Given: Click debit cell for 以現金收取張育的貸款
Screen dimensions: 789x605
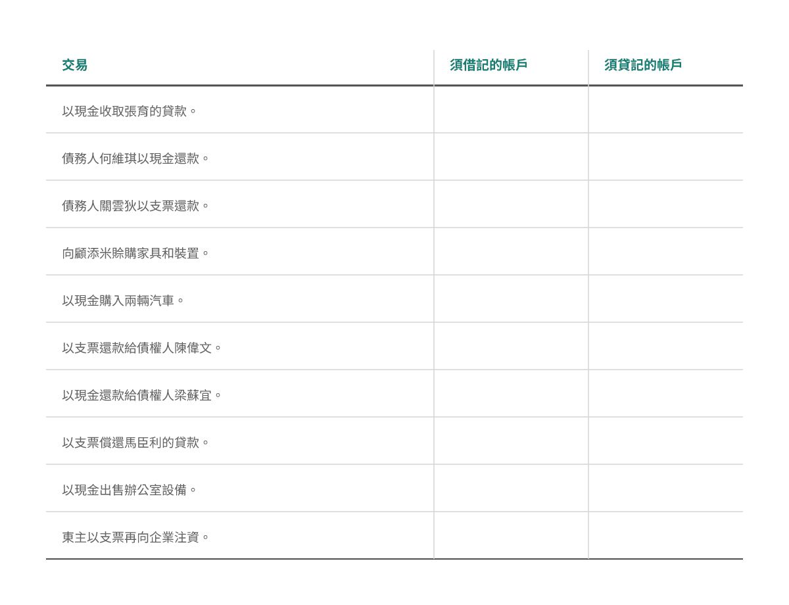Looking at the screenshot, I should [x=512, y=110].
